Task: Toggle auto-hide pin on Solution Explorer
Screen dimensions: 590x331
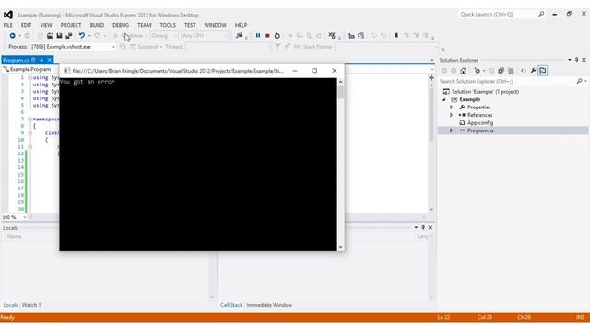Action: [576, 60]
